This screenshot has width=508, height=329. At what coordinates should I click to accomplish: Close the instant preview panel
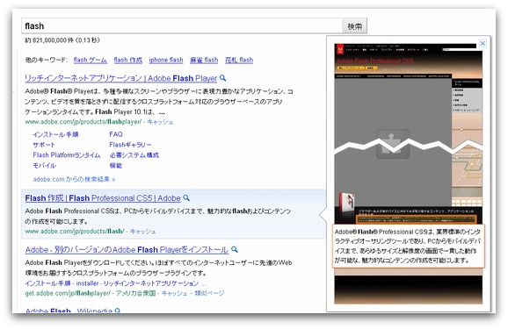click(x=483, y=43)
